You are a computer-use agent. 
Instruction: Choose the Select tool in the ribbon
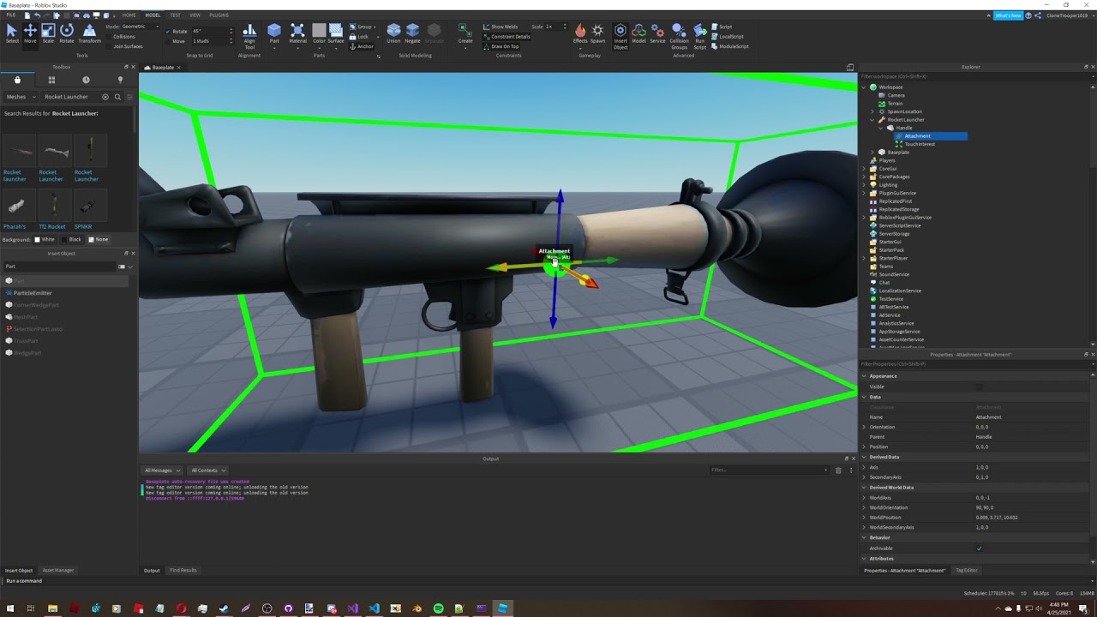tap(12, 33)
